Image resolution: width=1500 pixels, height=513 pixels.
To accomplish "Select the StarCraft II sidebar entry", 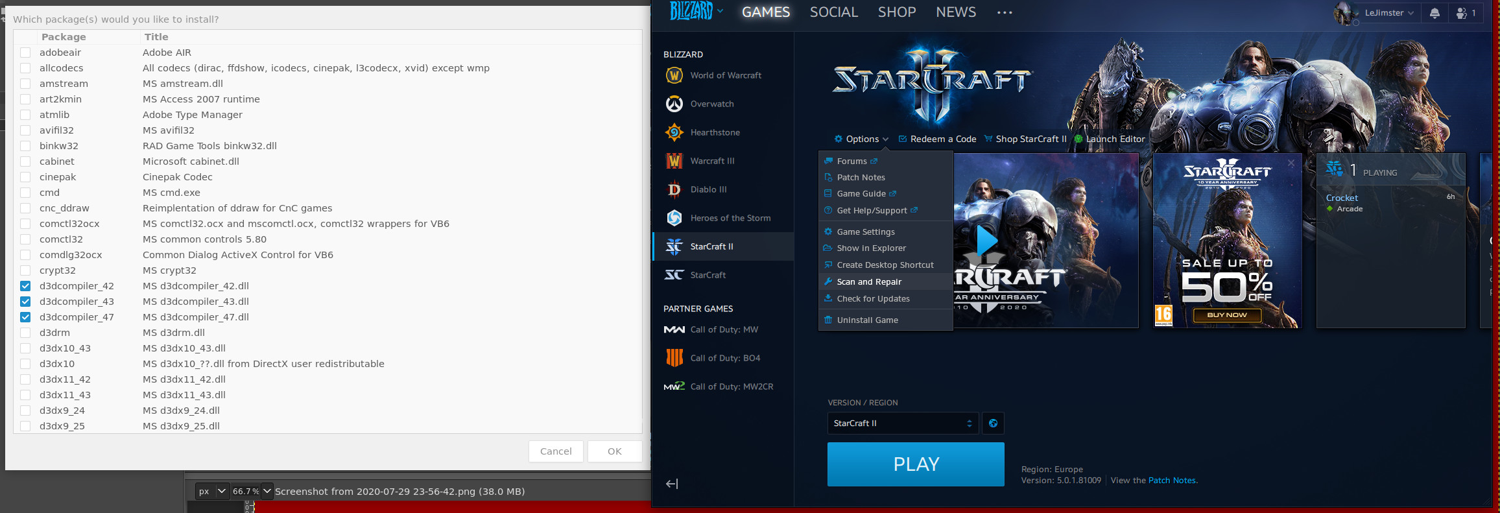I will 723,246.
